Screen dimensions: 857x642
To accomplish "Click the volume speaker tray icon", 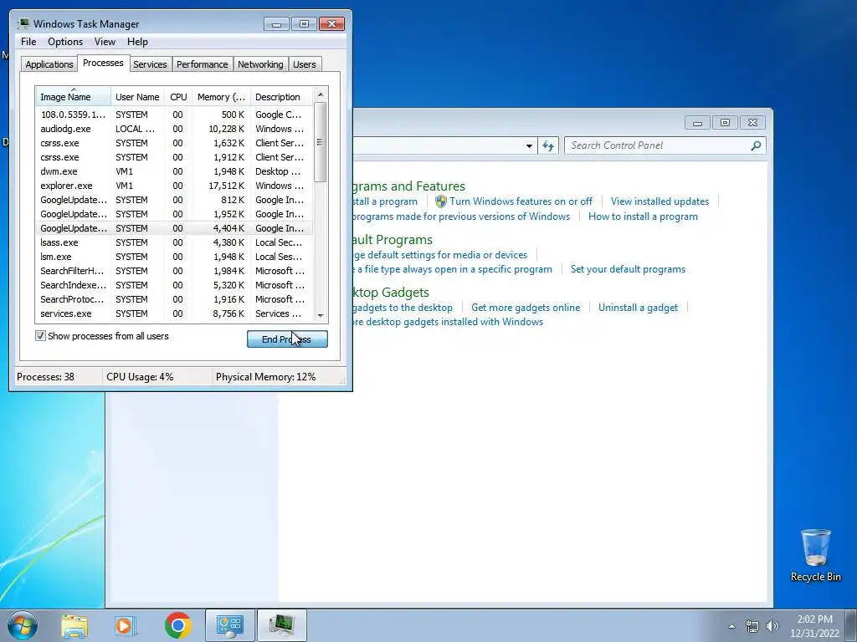I will tap(772, 626).
